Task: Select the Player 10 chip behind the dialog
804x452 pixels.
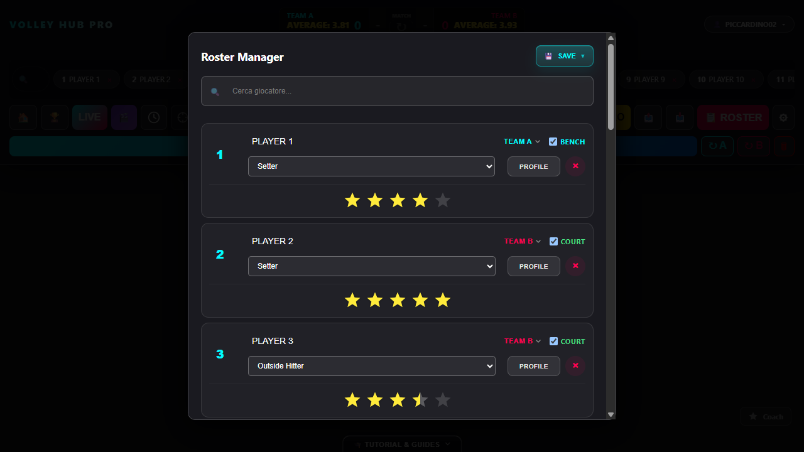Action: coord(726,80)
